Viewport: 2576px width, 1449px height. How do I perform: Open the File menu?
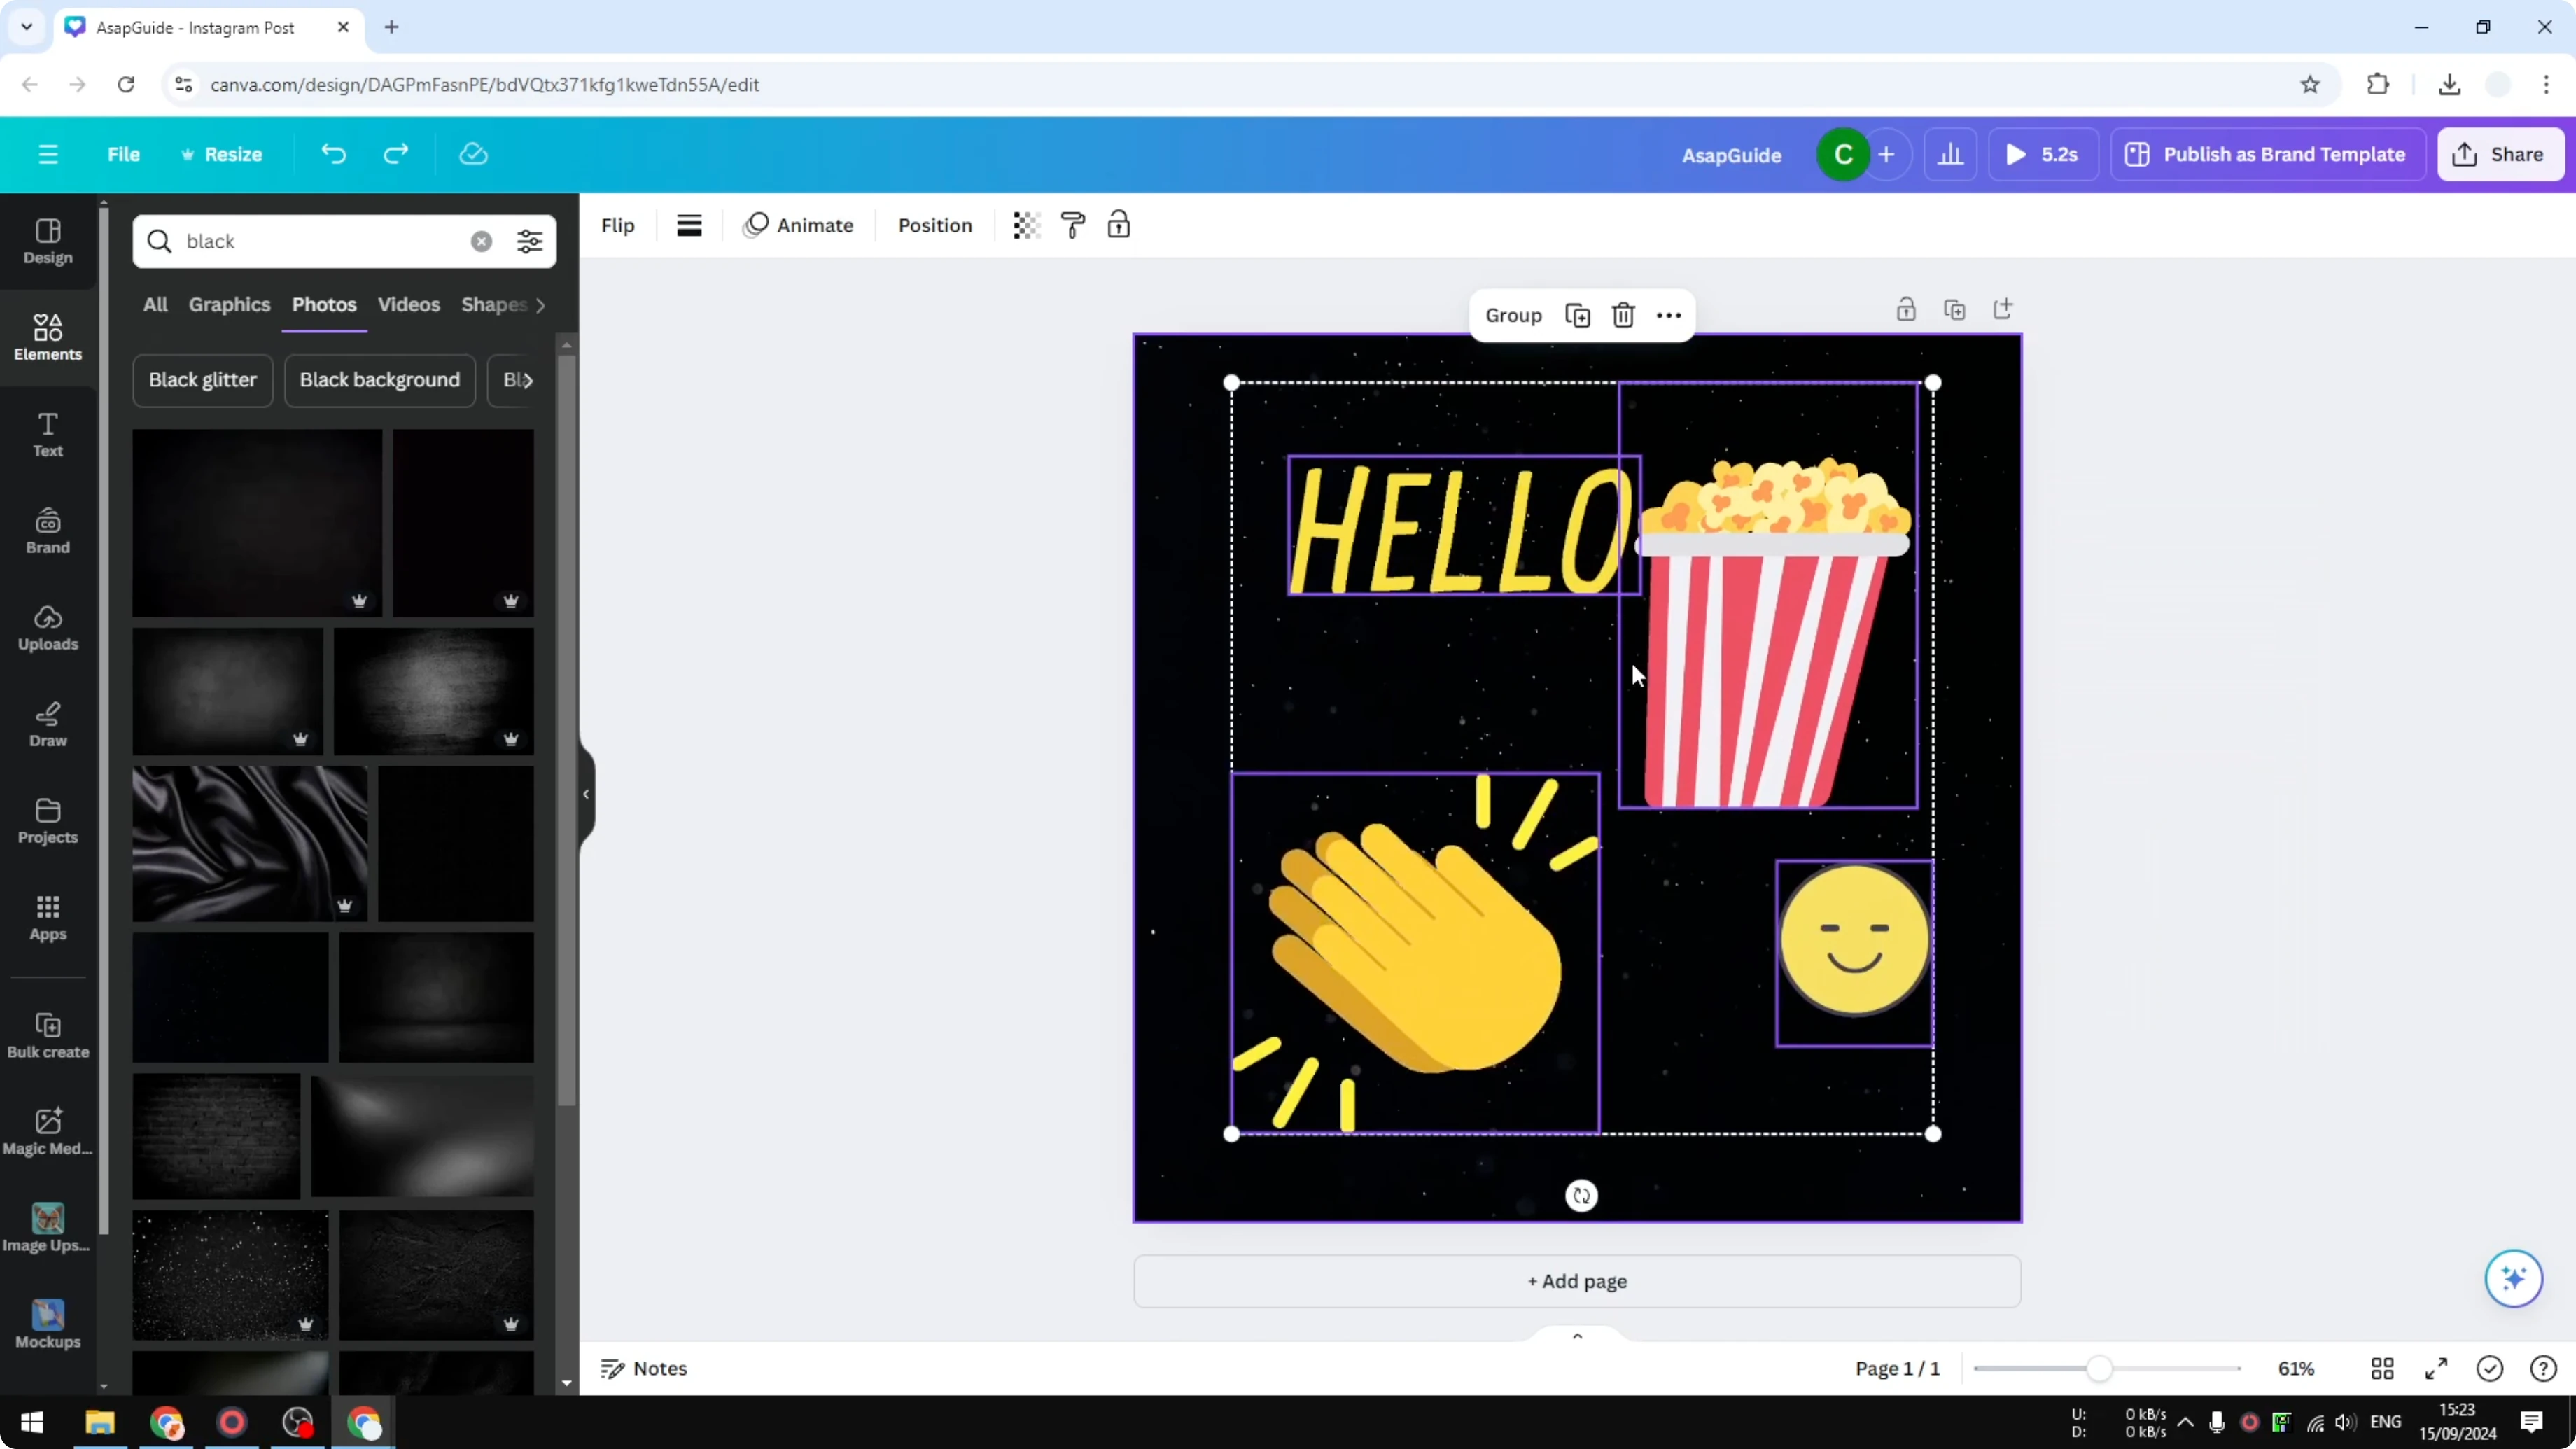point(123,154)
